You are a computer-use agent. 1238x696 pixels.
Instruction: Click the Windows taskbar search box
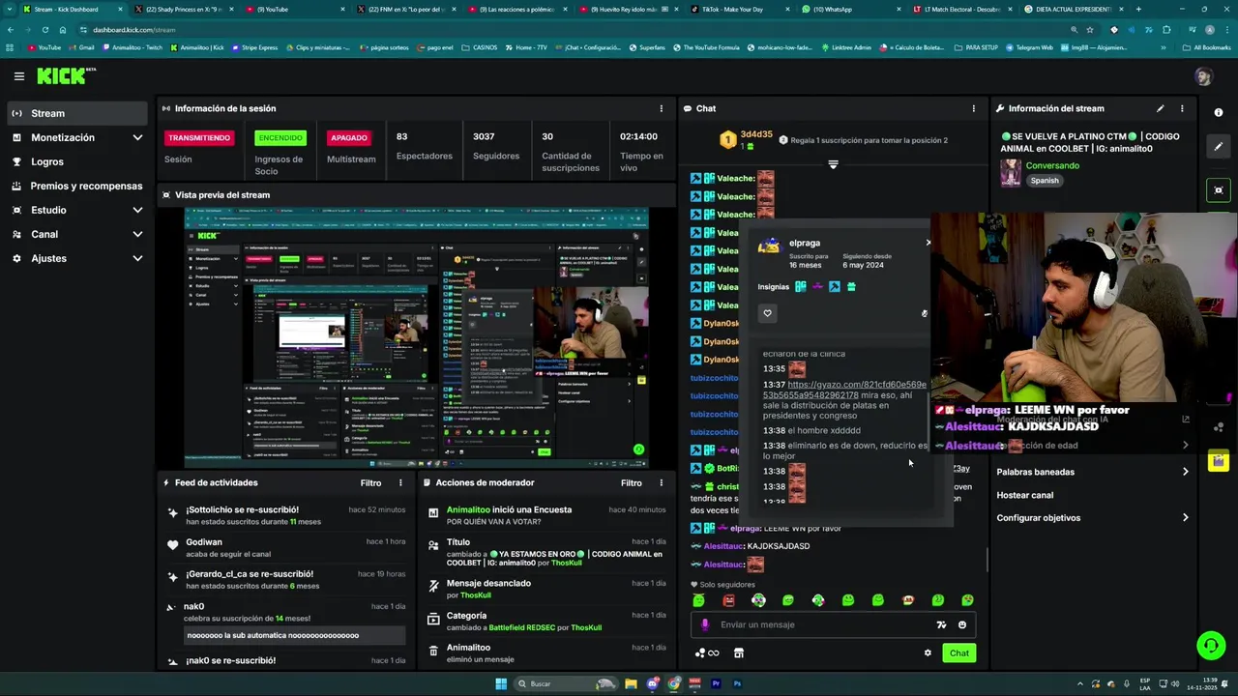pos(566,683)
